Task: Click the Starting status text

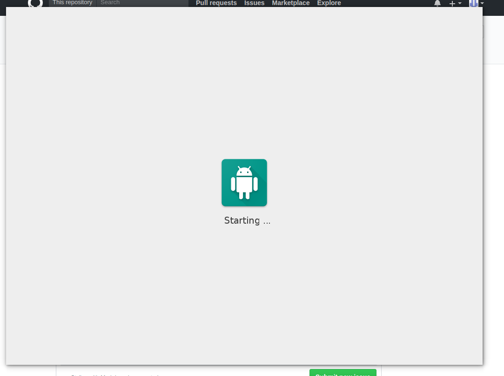Action: pos(247,220)
